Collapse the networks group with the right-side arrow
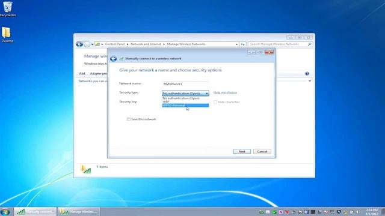The height and width of the screenshot is (216, 385). click(310, 81)
